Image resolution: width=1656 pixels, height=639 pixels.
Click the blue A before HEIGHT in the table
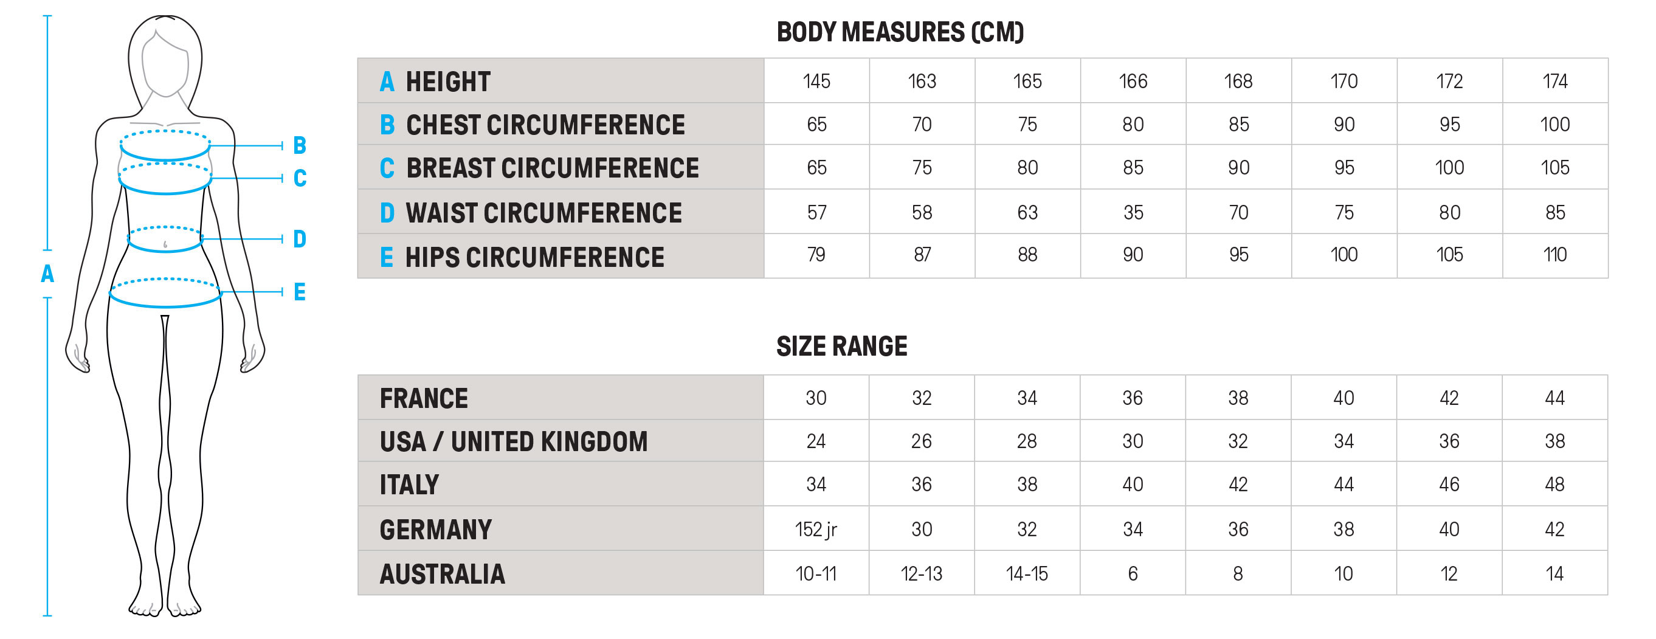[387, 81]
